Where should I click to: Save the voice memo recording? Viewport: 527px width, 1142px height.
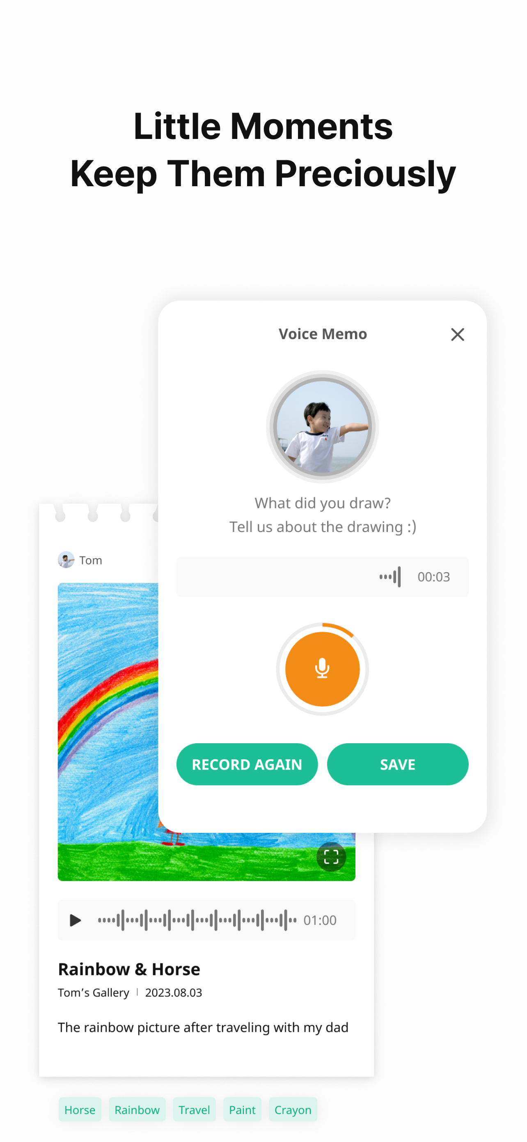coord(397,764)
